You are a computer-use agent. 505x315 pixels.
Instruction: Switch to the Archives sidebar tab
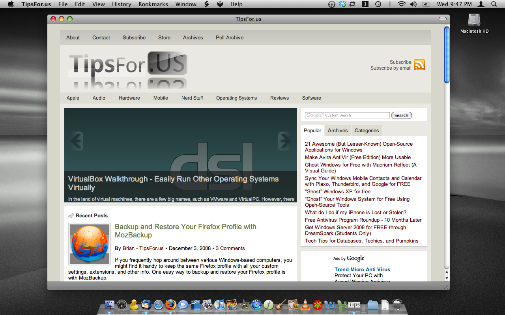coord(338,131)
